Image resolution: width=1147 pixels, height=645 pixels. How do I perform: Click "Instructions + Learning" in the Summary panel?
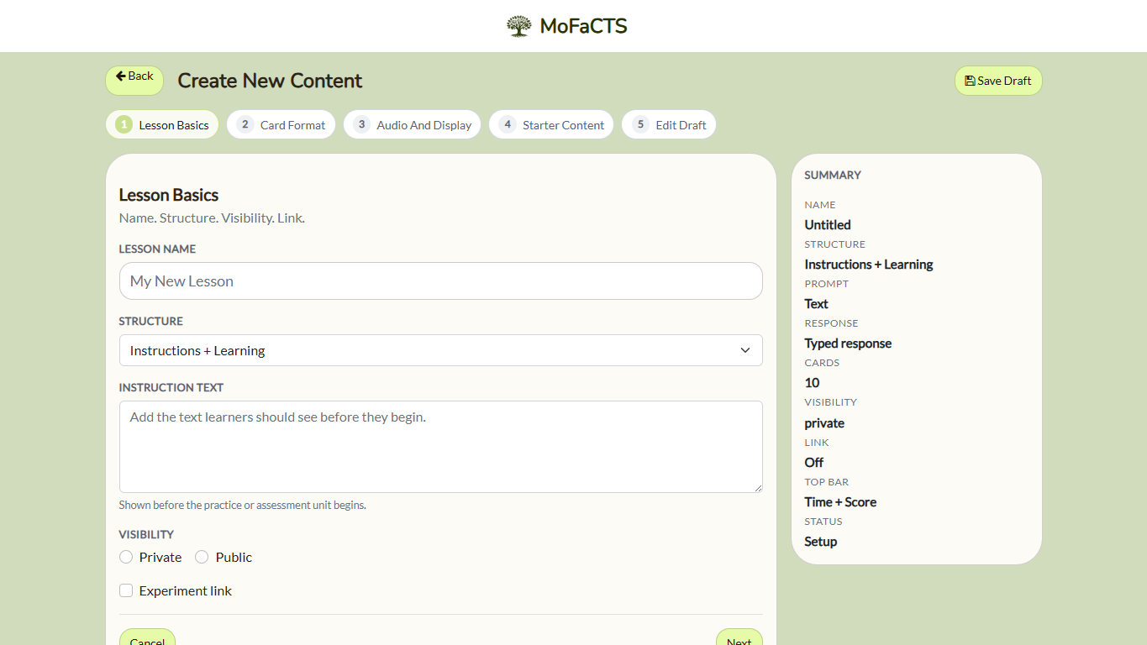pos(869,265)
